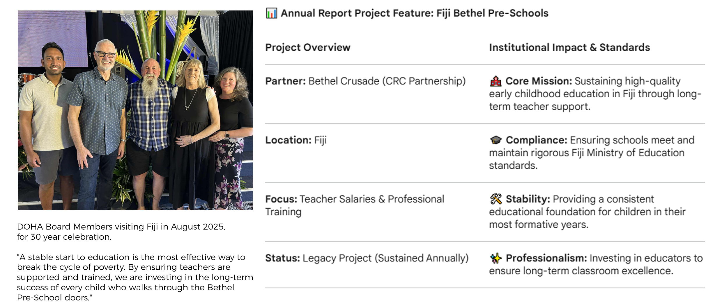
Task: Click the Professionalism description text
Action: [x=595, y=264]
